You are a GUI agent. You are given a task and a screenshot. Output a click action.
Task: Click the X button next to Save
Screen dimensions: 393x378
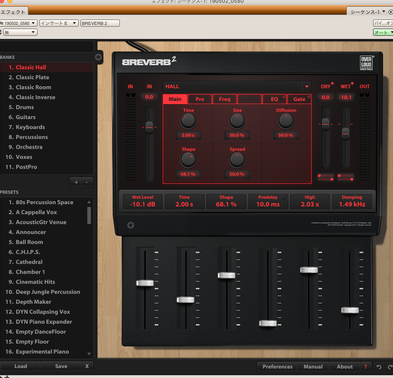[x=87, y=366]
